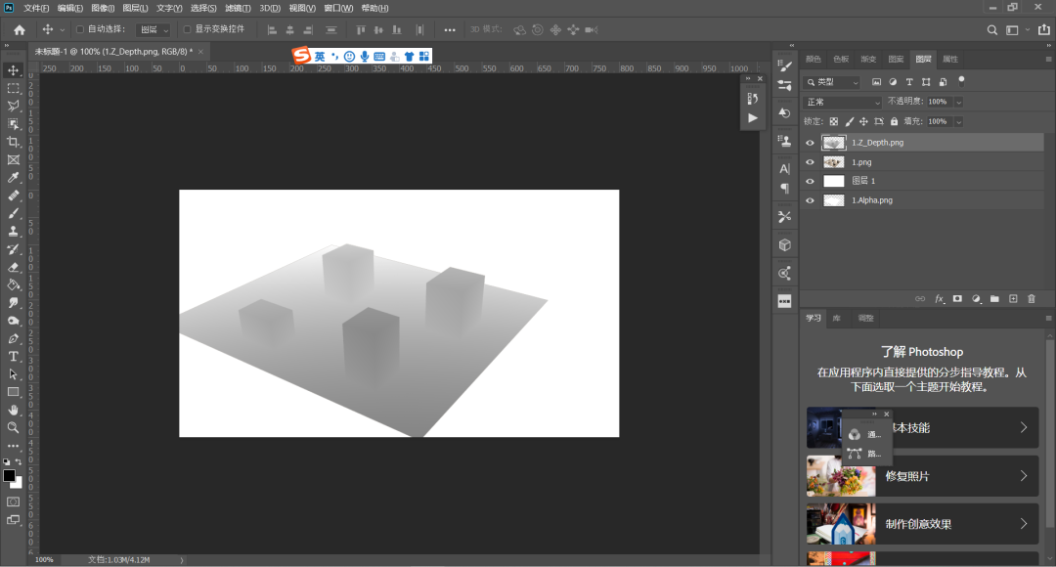Select the Pen tool
Viewport: 1056px width, 567px height.
coord(14,338)
